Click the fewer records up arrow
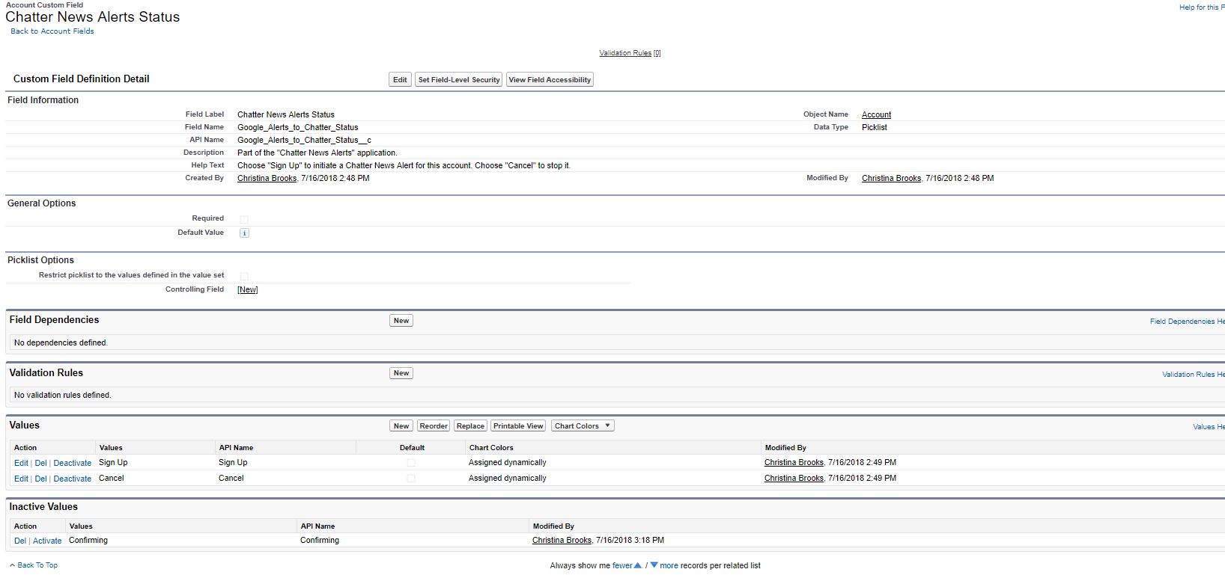Screen dimensions: 1225x587 click(x=637, y=565)
